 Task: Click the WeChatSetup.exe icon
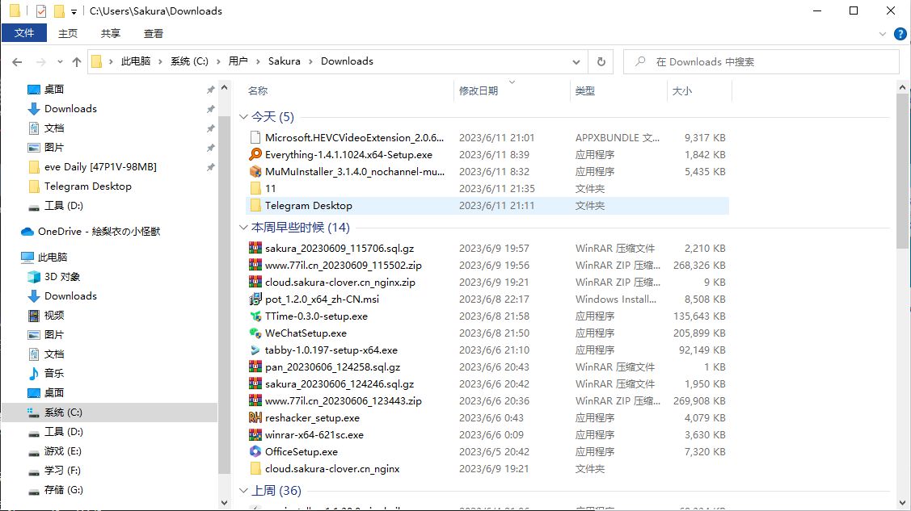point(255,333)
